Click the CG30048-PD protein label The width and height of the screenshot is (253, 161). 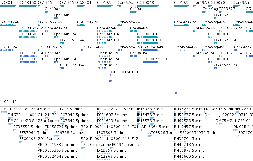[x=155, y=59]
